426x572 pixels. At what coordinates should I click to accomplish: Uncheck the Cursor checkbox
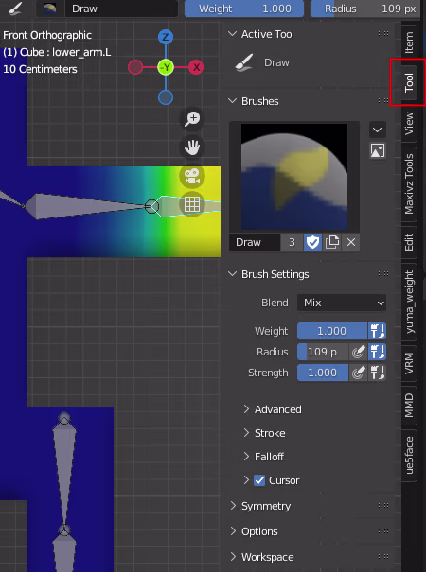point(259,480)
